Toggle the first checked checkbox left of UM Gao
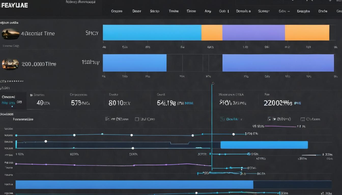 tap(108, 119)
